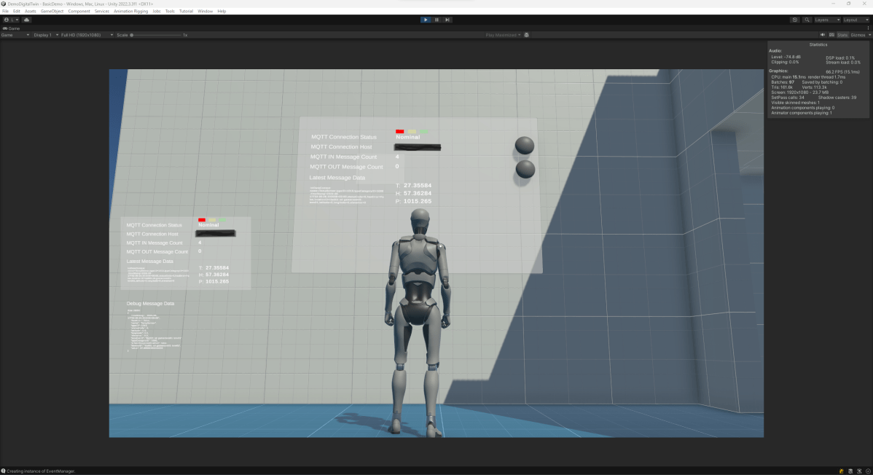Click the status bar message about EventManager
The height and width of the screenshot is (475, 873).
point(39,471)
